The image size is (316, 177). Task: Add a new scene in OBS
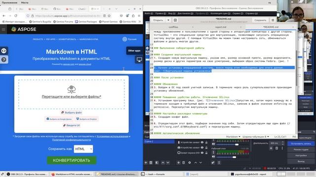click(x=146, y=163)
